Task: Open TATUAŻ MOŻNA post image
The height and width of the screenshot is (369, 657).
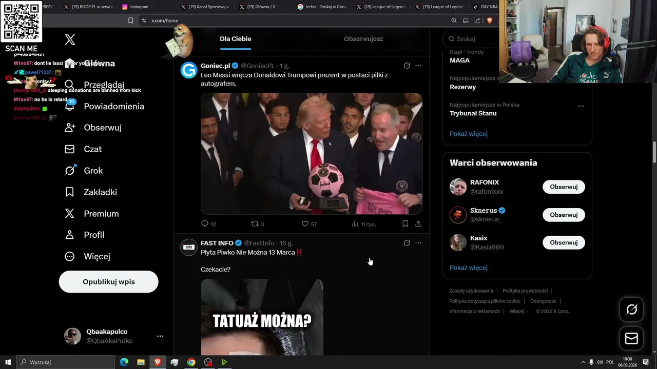Action: click(x=262, y=317)
